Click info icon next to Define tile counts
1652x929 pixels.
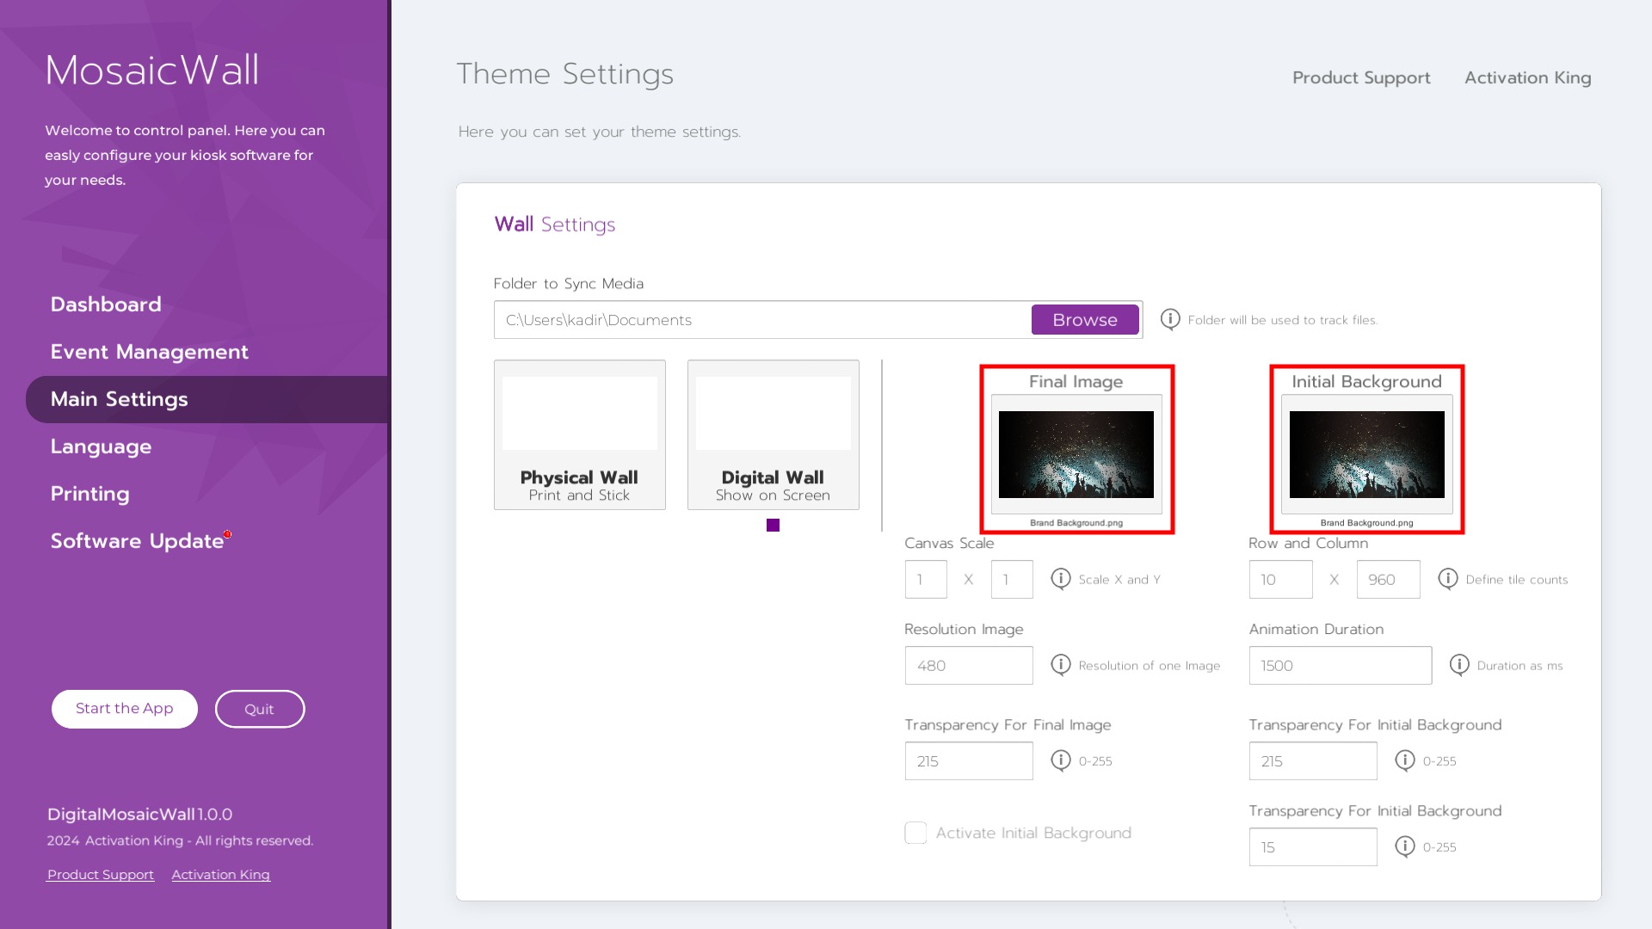pos(1447,578)
